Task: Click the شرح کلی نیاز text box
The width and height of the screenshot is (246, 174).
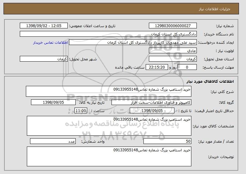Action: [x=109, y=91]
